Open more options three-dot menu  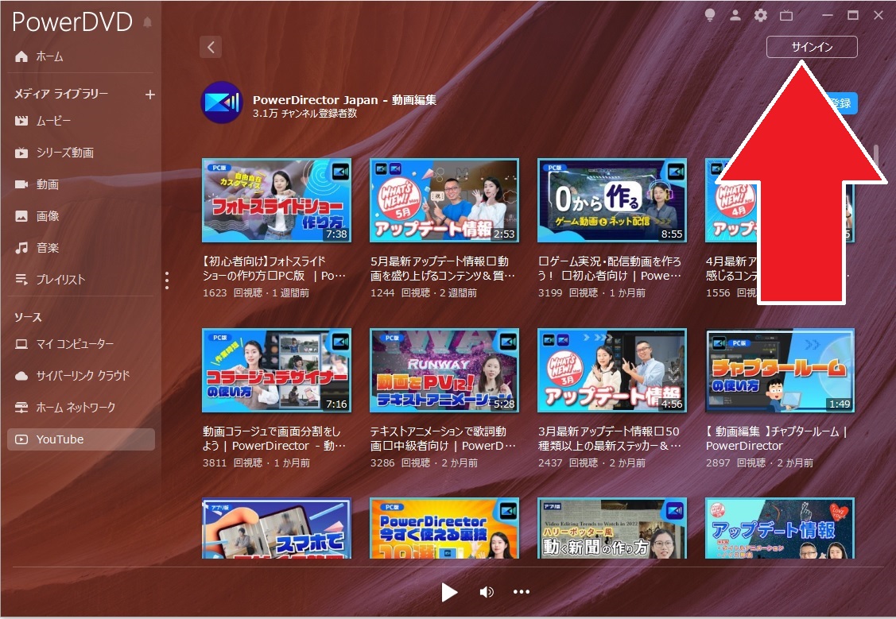[522, 592]
